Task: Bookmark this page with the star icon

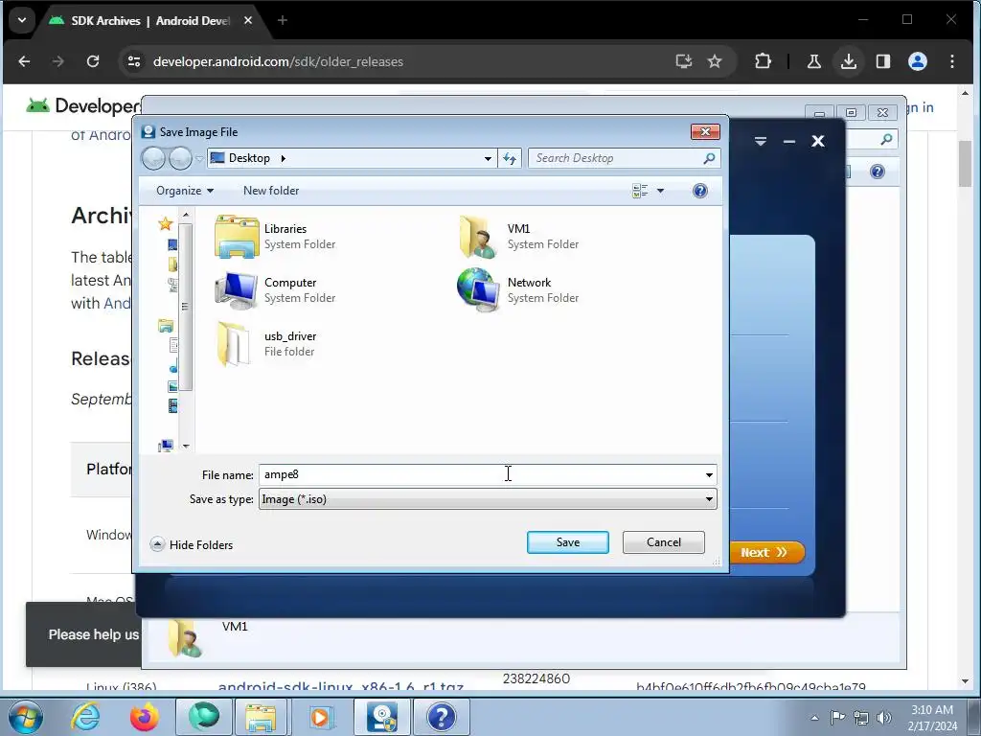Action: (715, 61)
